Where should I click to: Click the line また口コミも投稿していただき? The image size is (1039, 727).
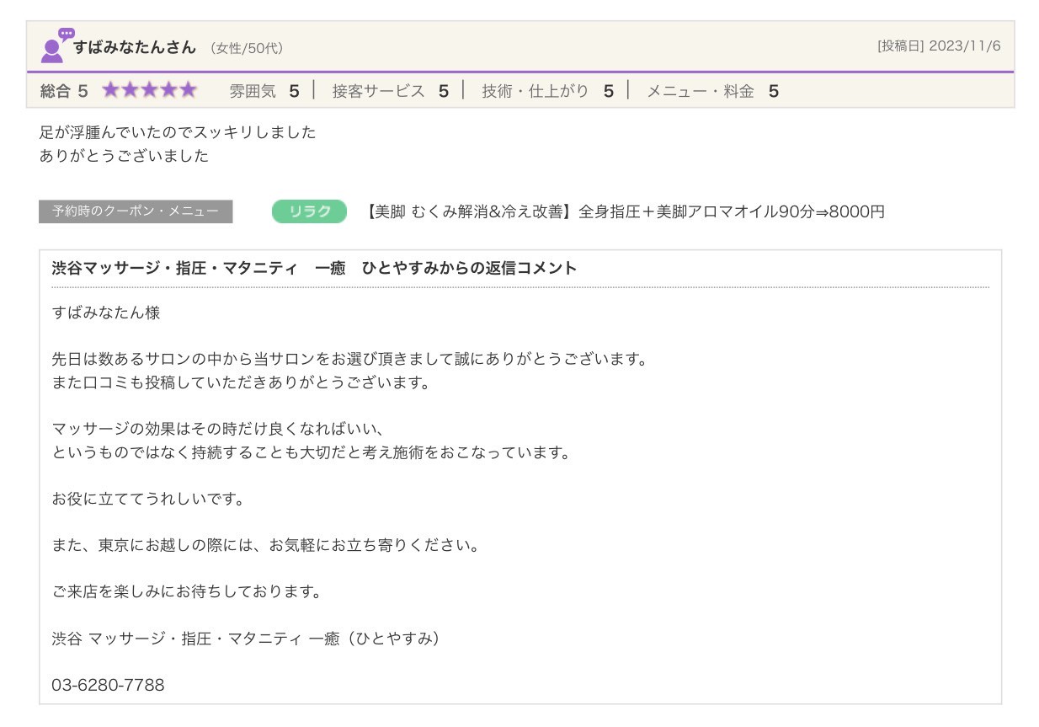tap(241, 382)
